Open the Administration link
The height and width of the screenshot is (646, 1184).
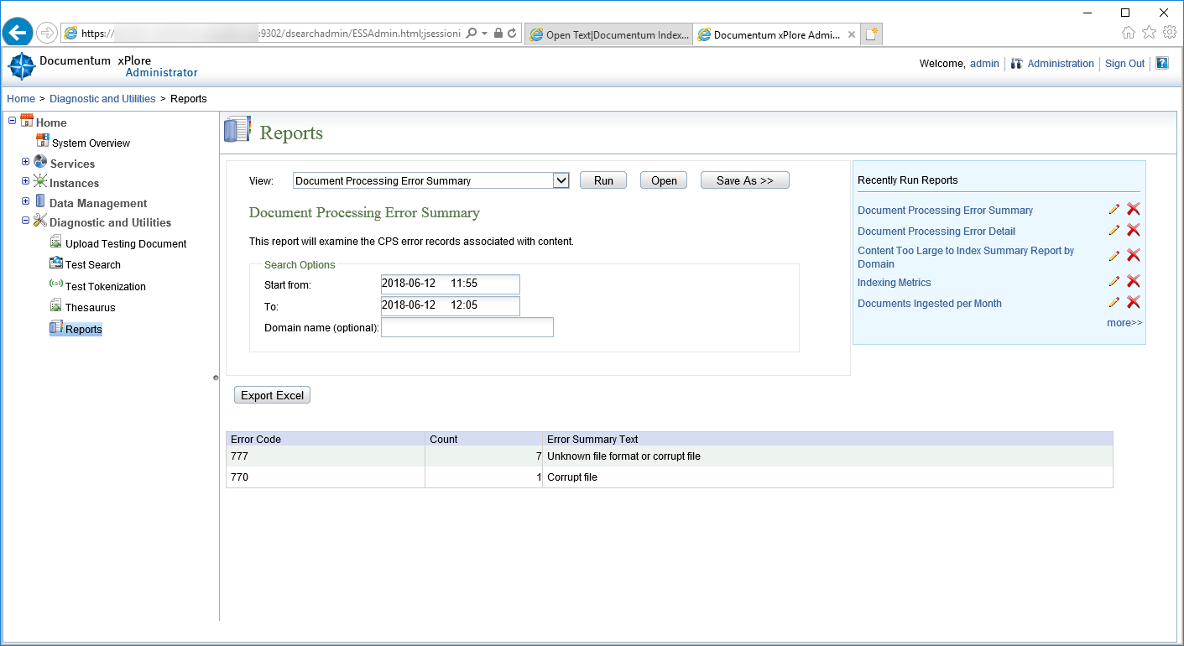[x=1061, y=64]
